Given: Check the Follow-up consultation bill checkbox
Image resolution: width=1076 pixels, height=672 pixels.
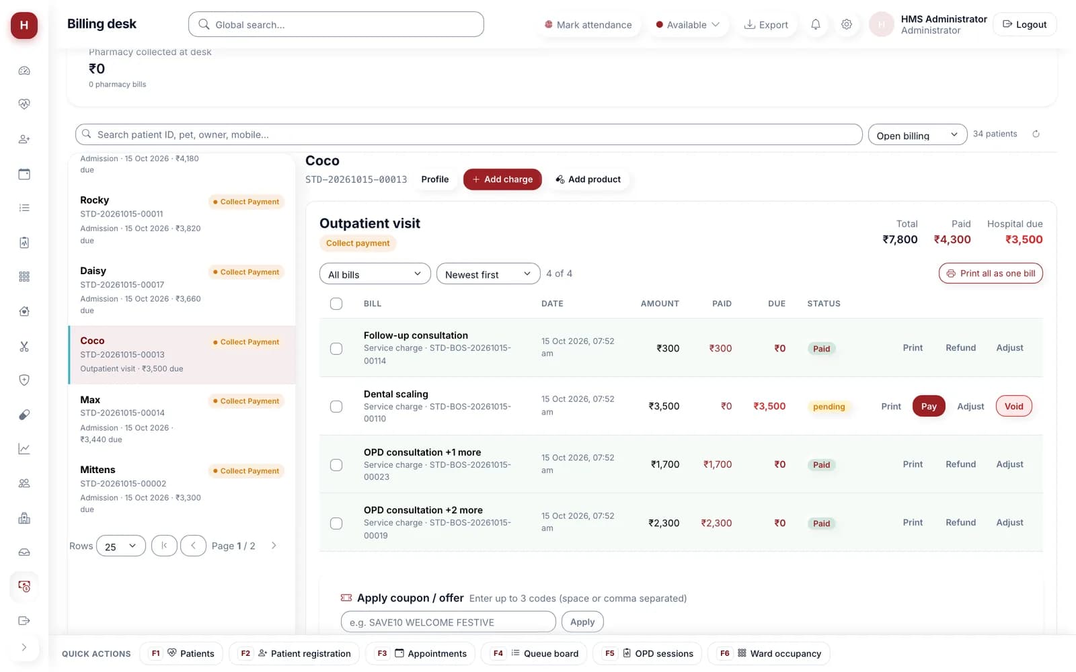Looking at the screenshot, I should pos(336,349).
